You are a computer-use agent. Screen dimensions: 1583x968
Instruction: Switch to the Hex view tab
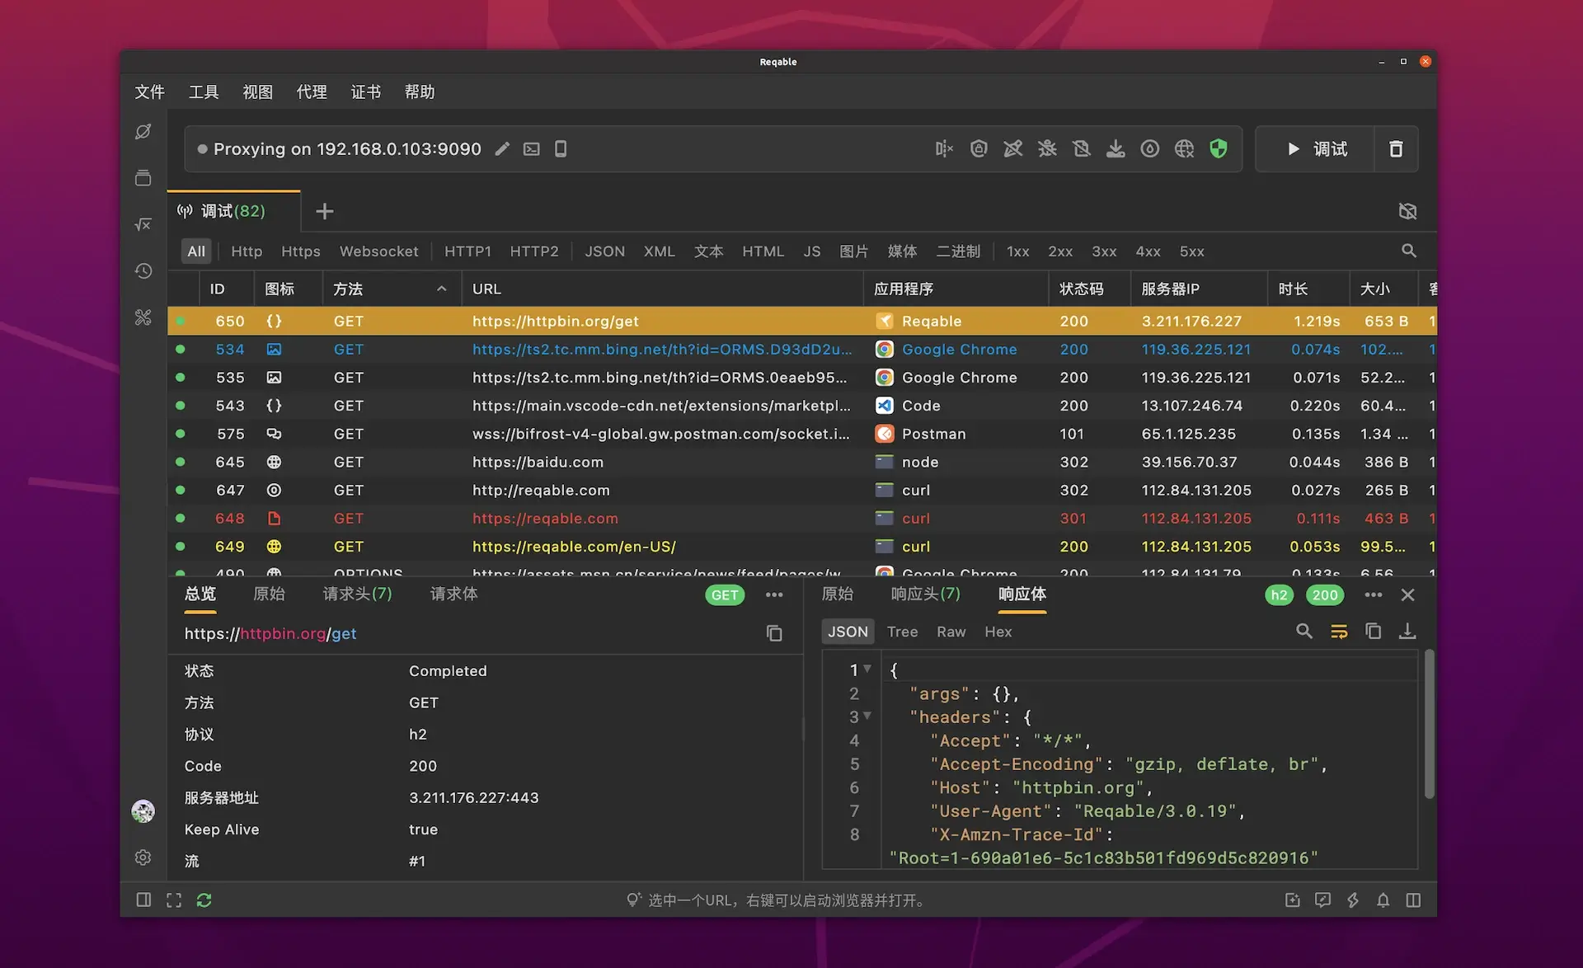(998, 632)
